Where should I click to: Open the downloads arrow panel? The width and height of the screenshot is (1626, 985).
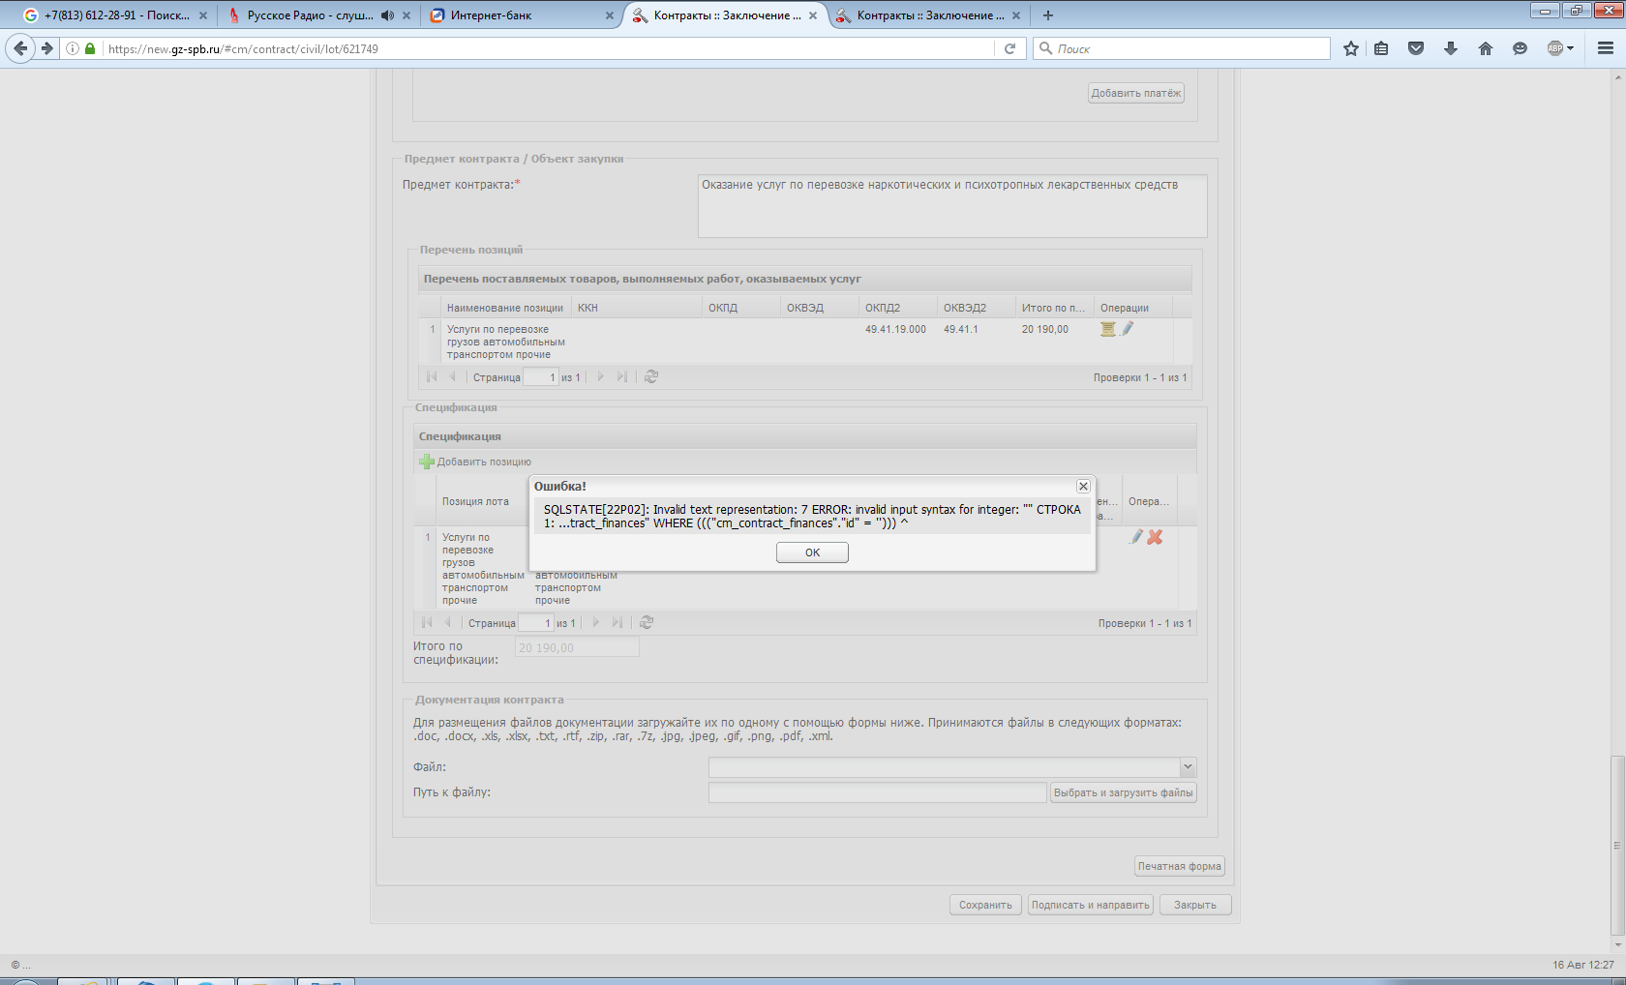point(1451,48)
